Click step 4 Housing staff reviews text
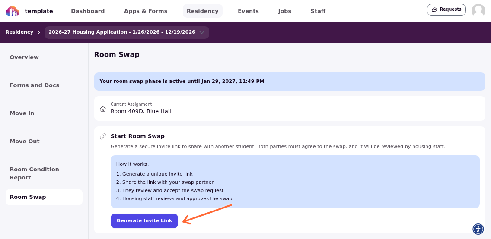Screen dimensions: 491x239 pos(174,198)
